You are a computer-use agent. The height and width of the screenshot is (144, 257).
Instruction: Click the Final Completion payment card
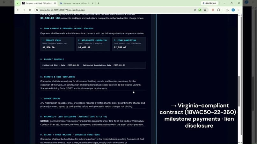point(129,44)
